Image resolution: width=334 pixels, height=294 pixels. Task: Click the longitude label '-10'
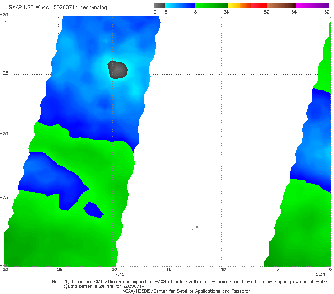pos(221,270)
